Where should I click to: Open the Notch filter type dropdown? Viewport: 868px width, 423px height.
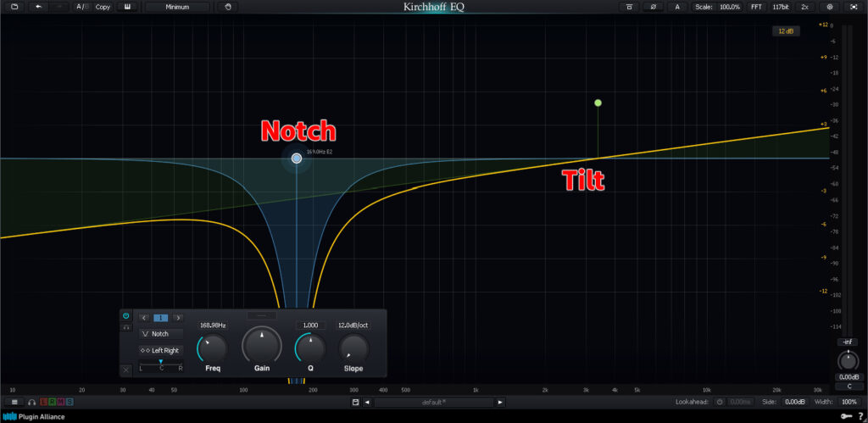[x=160, y=334]
